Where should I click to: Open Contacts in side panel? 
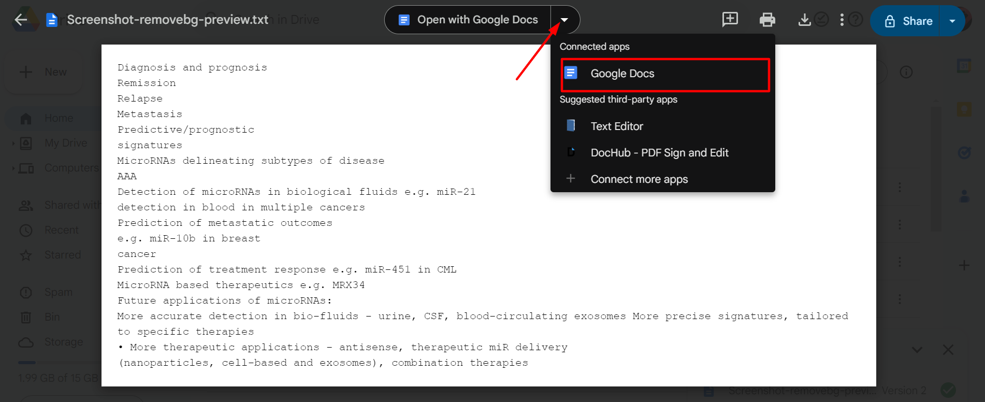click(964, 196)
